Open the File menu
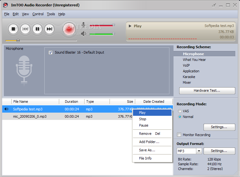 click(x=7, y=14)
